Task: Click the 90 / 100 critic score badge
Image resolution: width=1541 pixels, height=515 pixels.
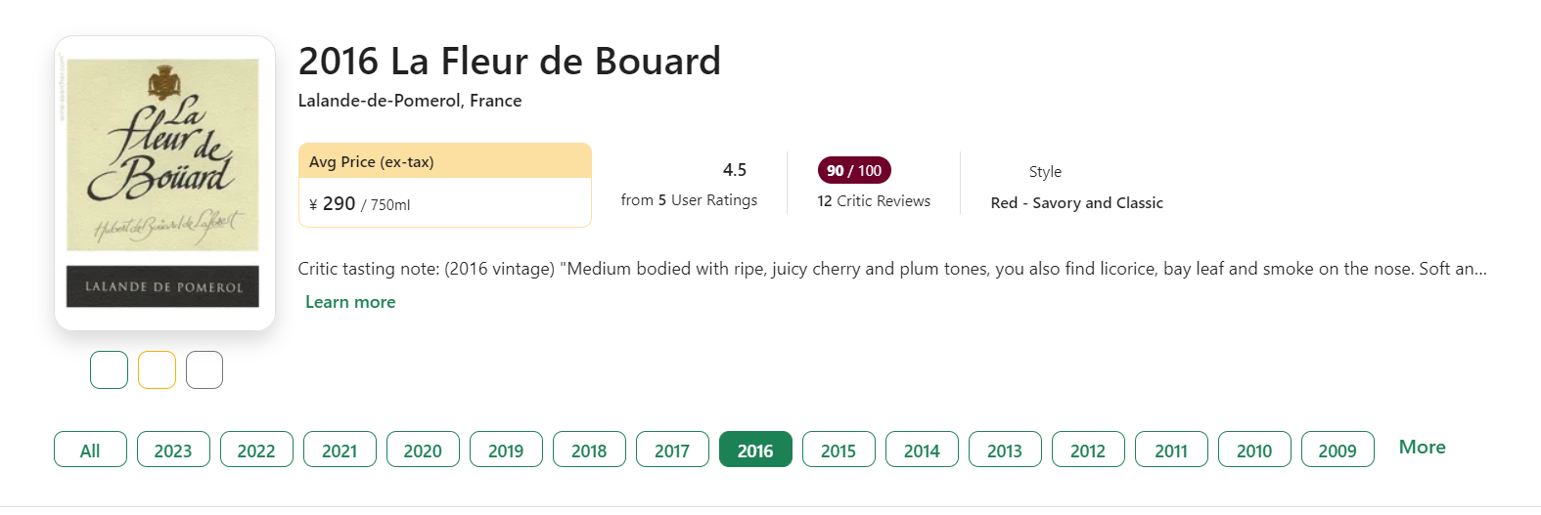Action: (x=854, y=170)
